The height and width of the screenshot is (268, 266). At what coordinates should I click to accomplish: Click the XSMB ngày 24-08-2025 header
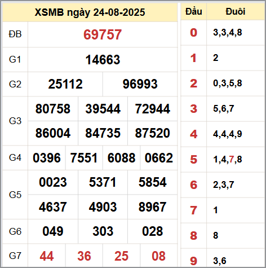(90, 12)
